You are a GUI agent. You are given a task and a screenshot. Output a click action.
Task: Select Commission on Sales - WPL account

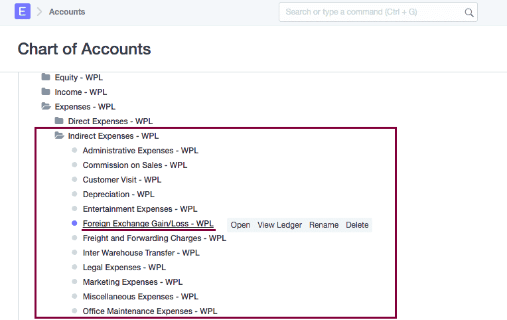[x=135, y=165]
